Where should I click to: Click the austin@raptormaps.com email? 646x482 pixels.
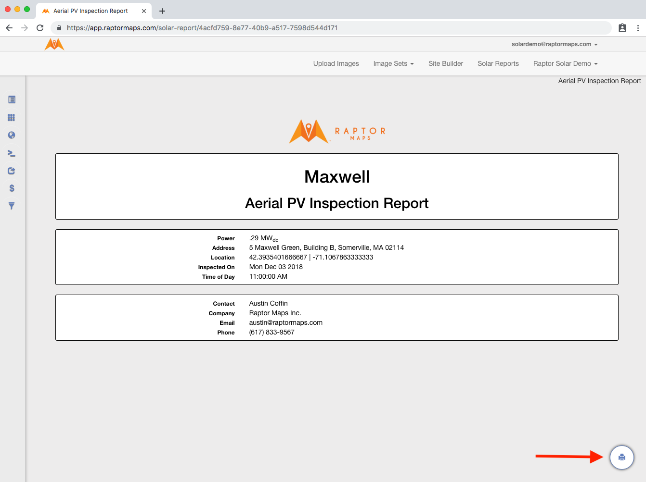click(285, 322)
